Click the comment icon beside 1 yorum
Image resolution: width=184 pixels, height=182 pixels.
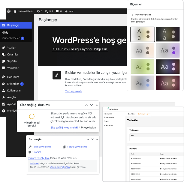click(30, 152)
